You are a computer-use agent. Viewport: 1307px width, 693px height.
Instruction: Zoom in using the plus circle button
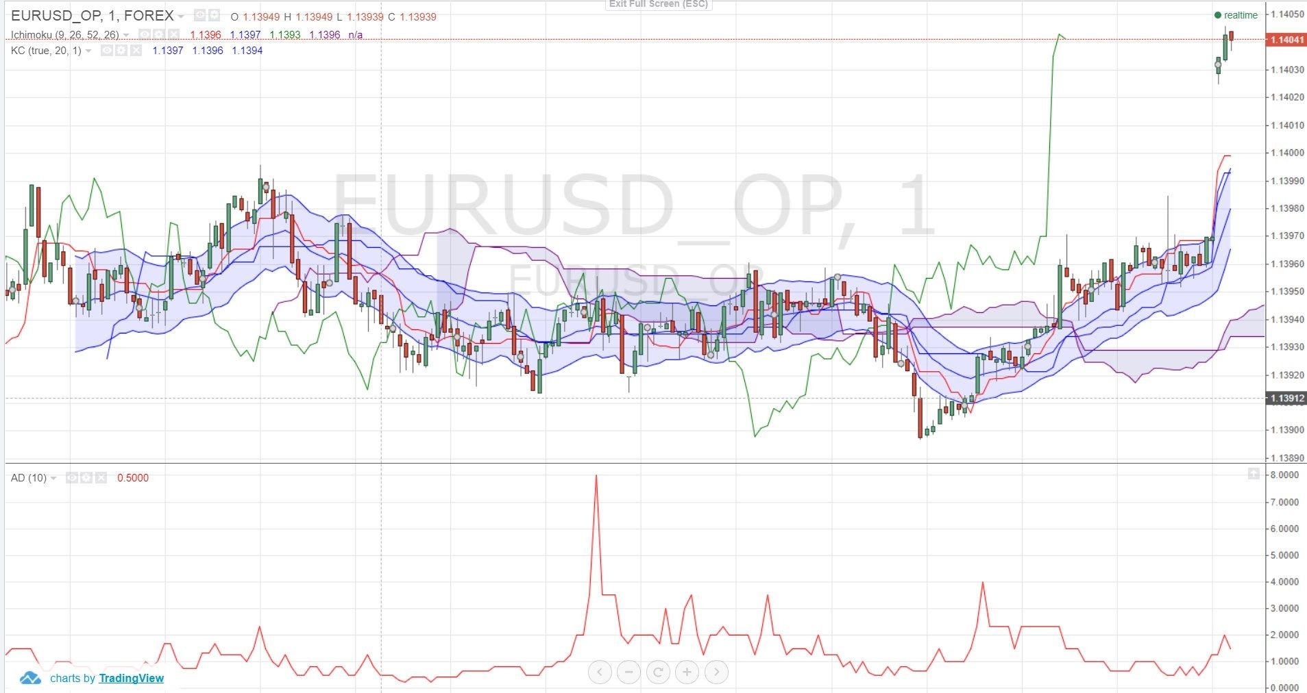pyautogui.click(x=687, y=672)
